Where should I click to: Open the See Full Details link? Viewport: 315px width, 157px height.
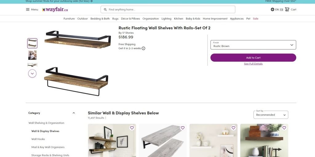253,64
